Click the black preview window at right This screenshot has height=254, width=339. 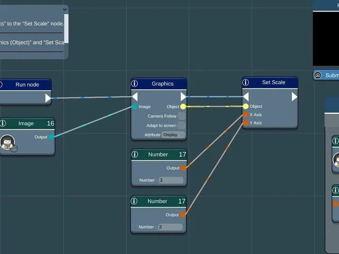click(x=326, y=39)
